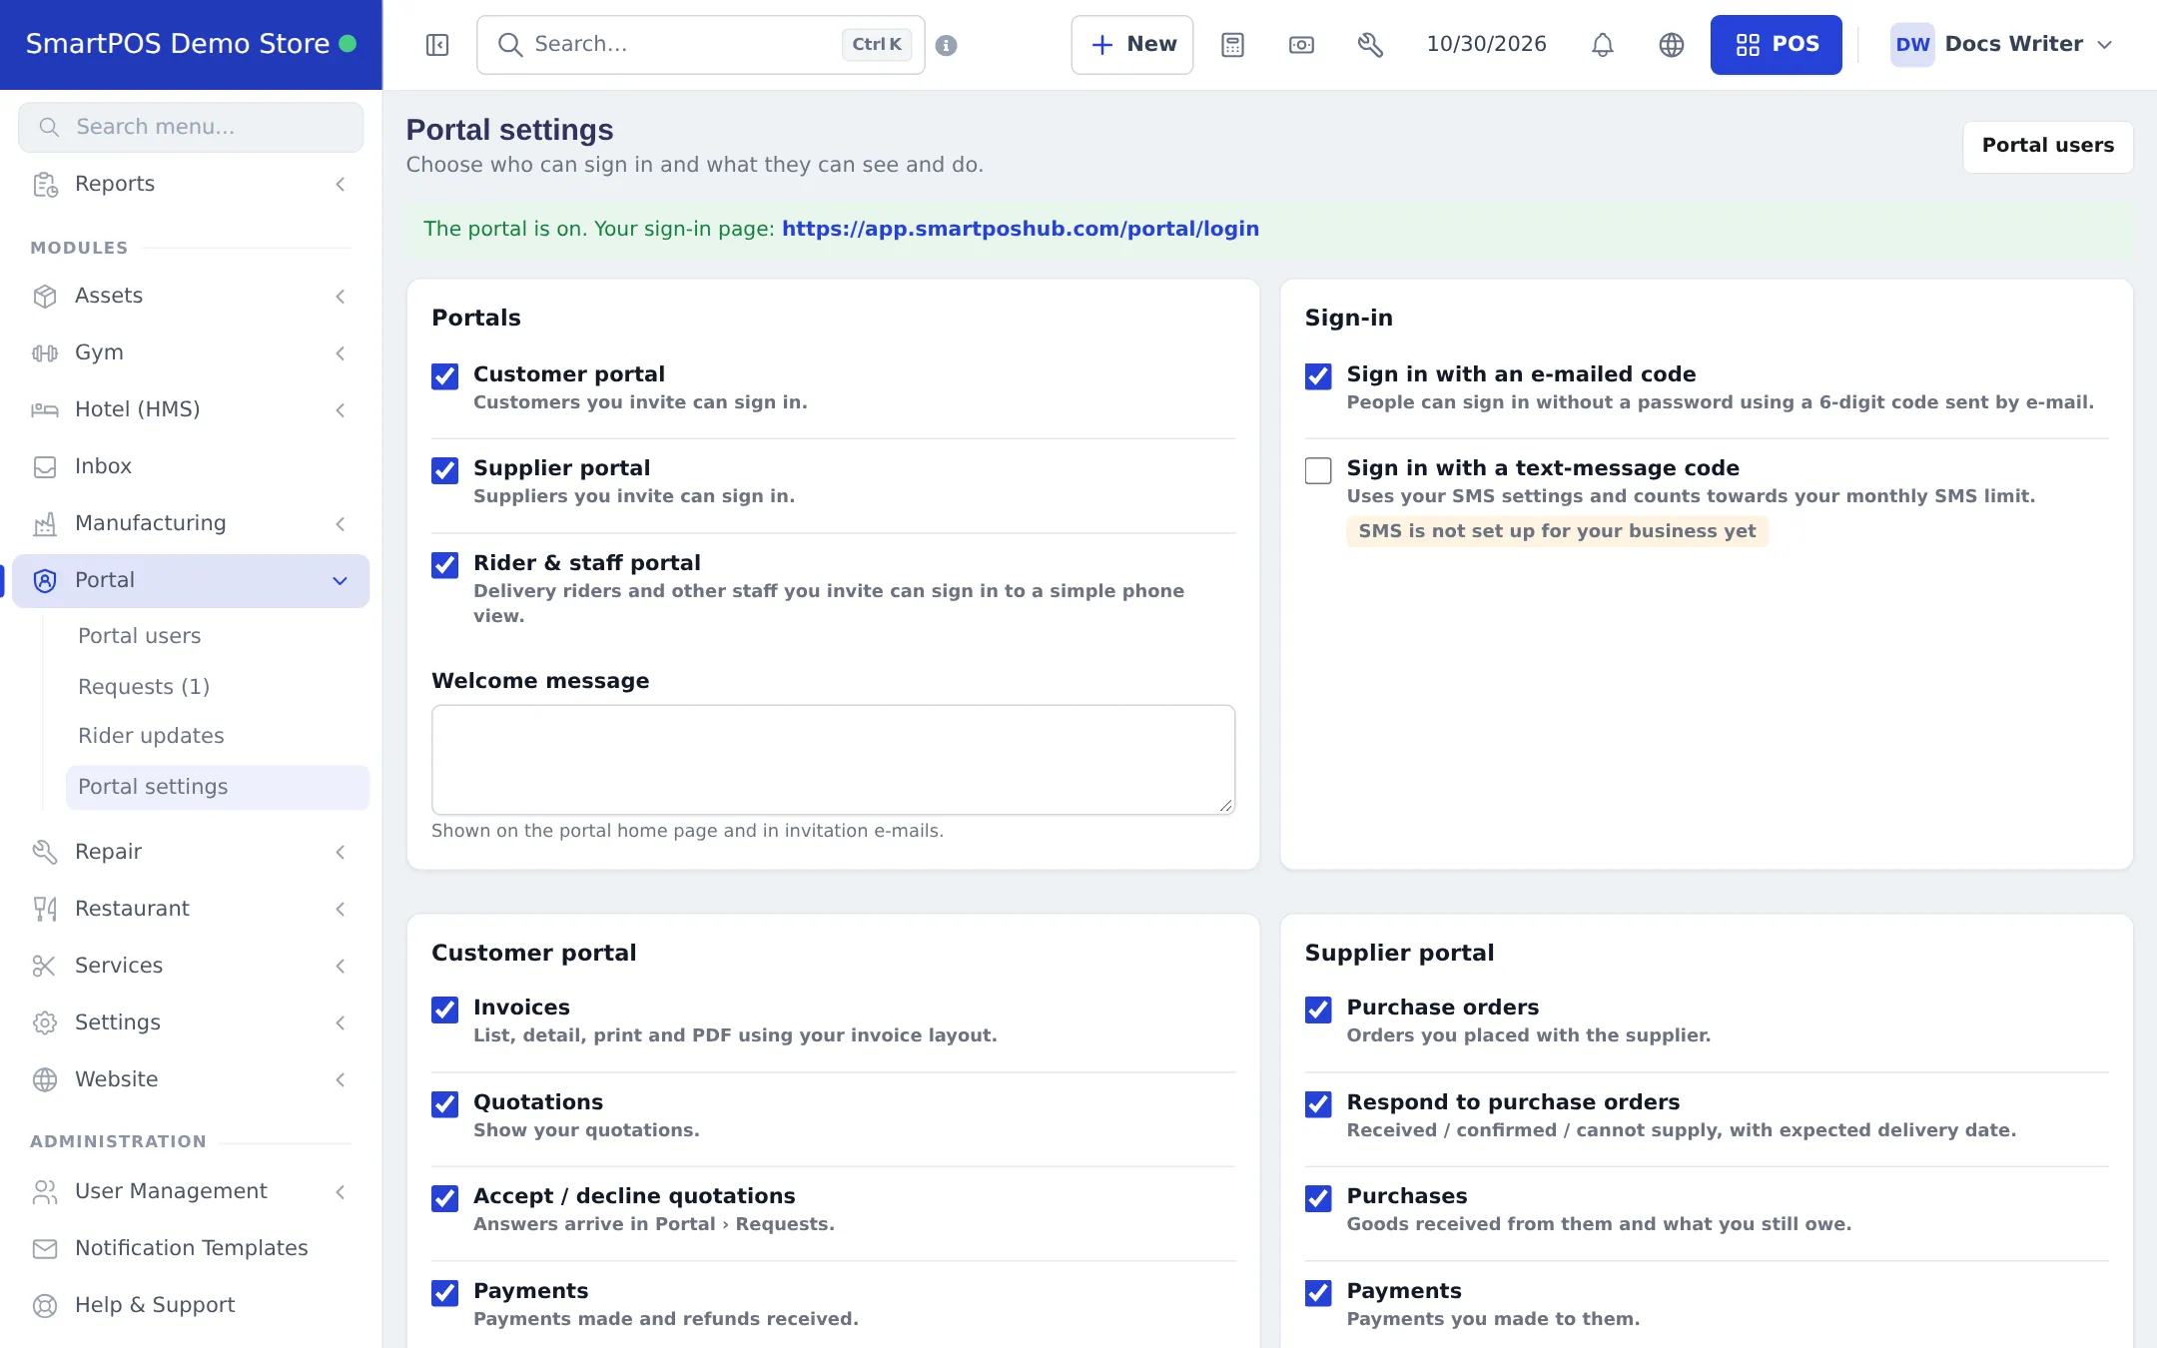This screenshot has width=2157, height=1348.
Task: Open Portal users in the sidebar submenu
Action: click(x=139, y=636)
